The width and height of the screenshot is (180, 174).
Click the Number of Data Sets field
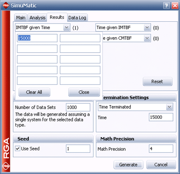point(78,107)
